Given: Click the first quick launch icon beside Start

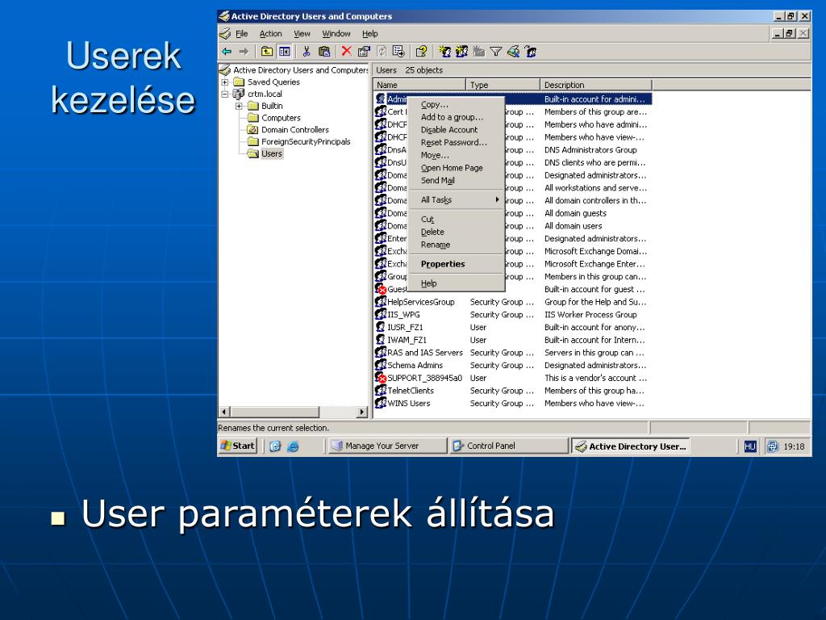Looking at the screenshot, I should tap(275, 446).
